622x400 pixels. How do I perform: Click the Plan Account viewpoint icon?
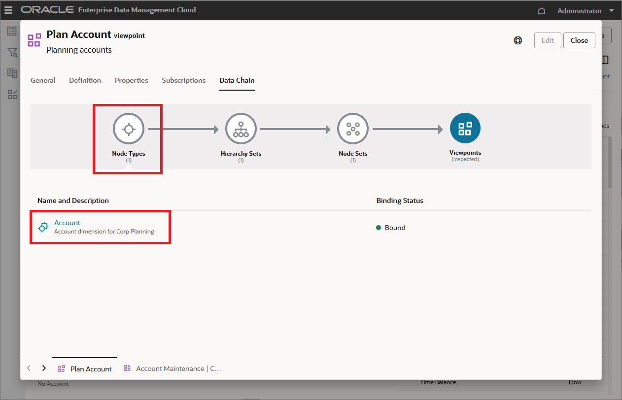pyautogui.click(x=34, y=40)
